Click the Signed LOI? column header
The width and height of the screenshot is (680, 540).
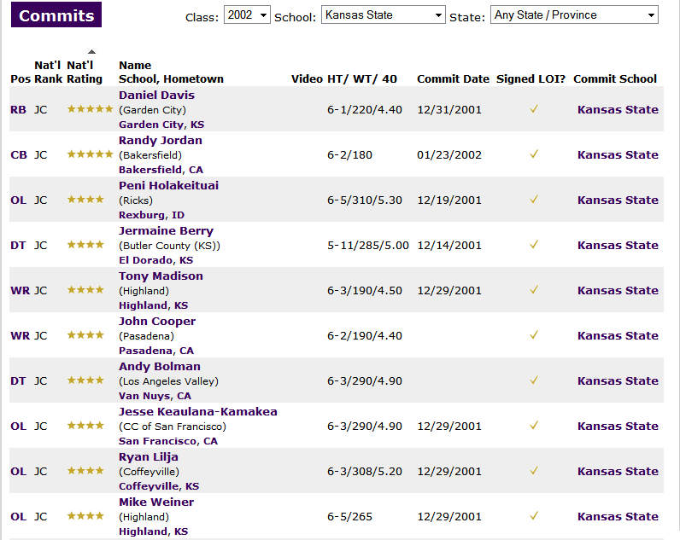[531, 79]
